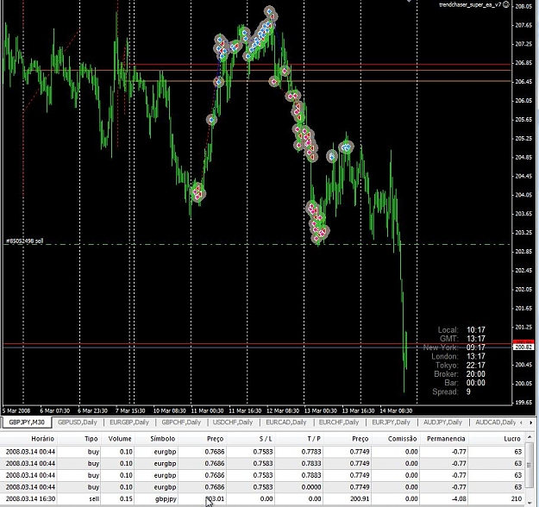This screenshot has height=507, width=539.
Task: Go to the EURCHF,Daily chart tab
Action: [339, 422]
